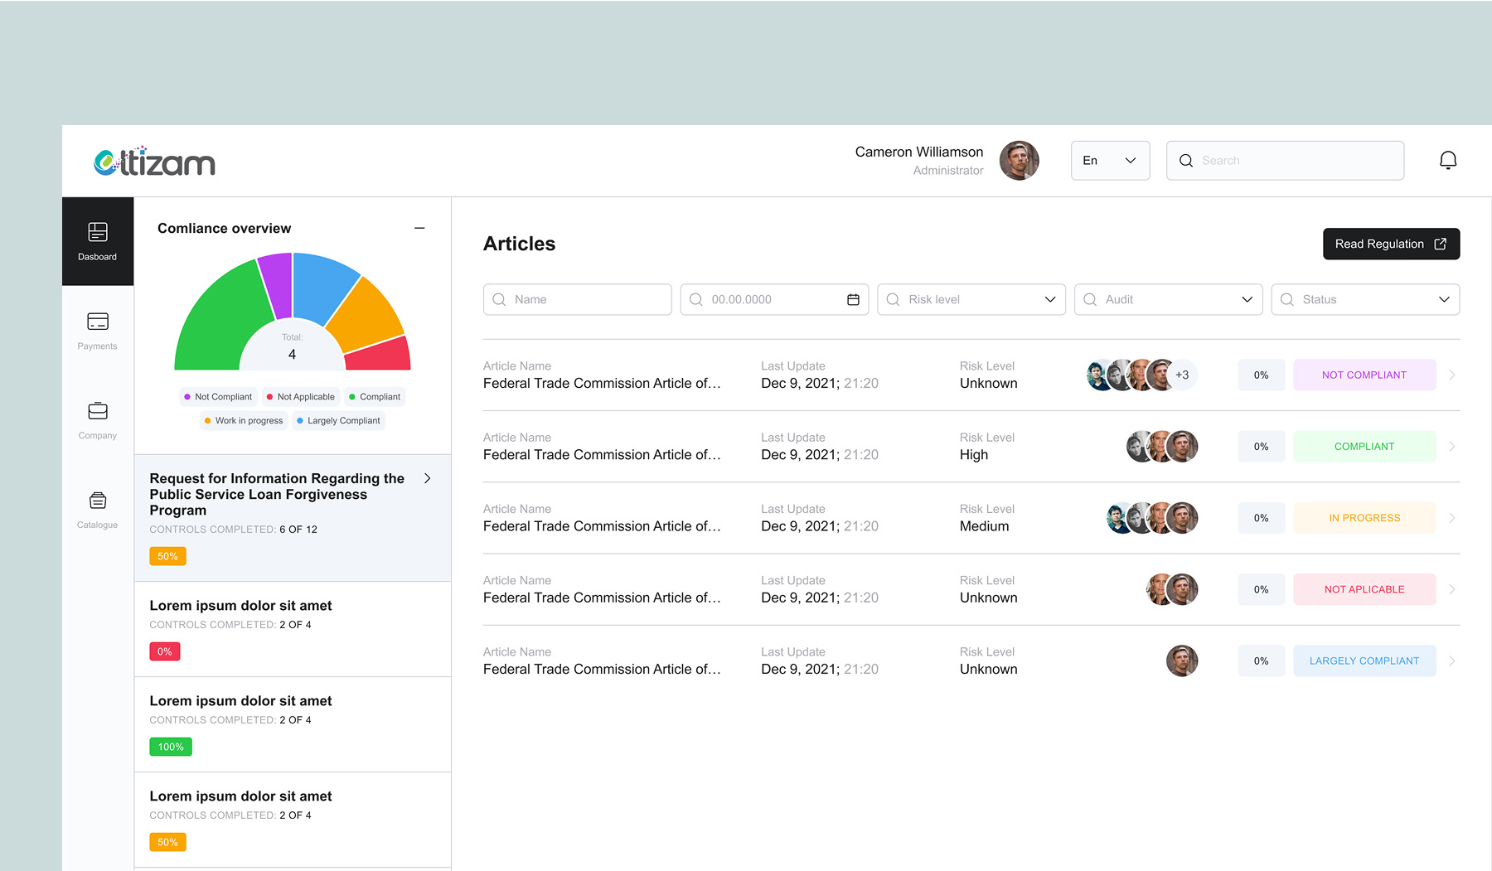Click the calendar icon in the date filter
The image size is (1492, 871).
[x=853, y=299]
